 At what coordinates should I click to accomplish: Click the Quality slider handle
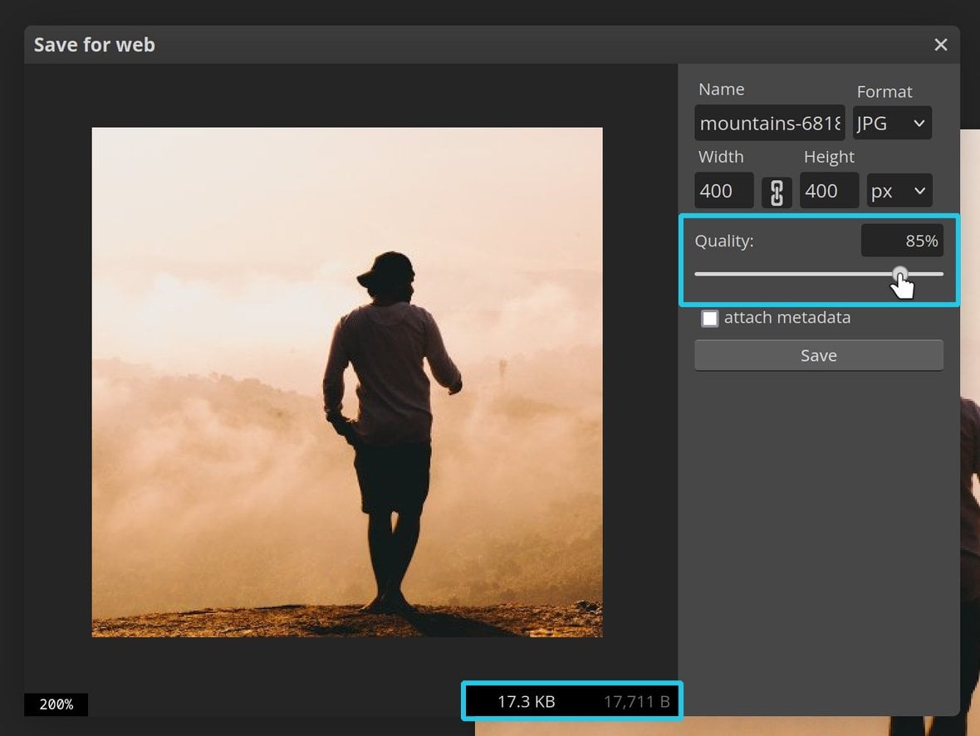[x=900, y=274]
